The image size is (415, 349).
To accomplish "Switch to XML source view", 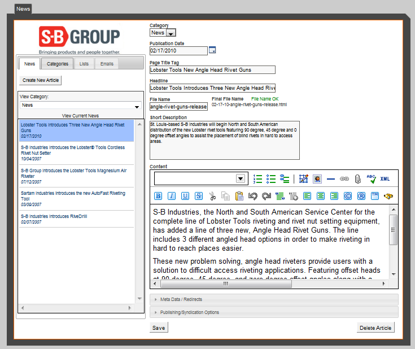I will (385, 179).
